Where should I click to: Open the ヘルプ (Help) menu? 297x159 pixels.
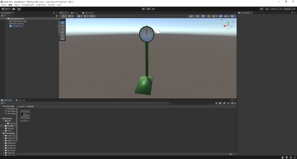pyautogui.click(x=59, y=5)
